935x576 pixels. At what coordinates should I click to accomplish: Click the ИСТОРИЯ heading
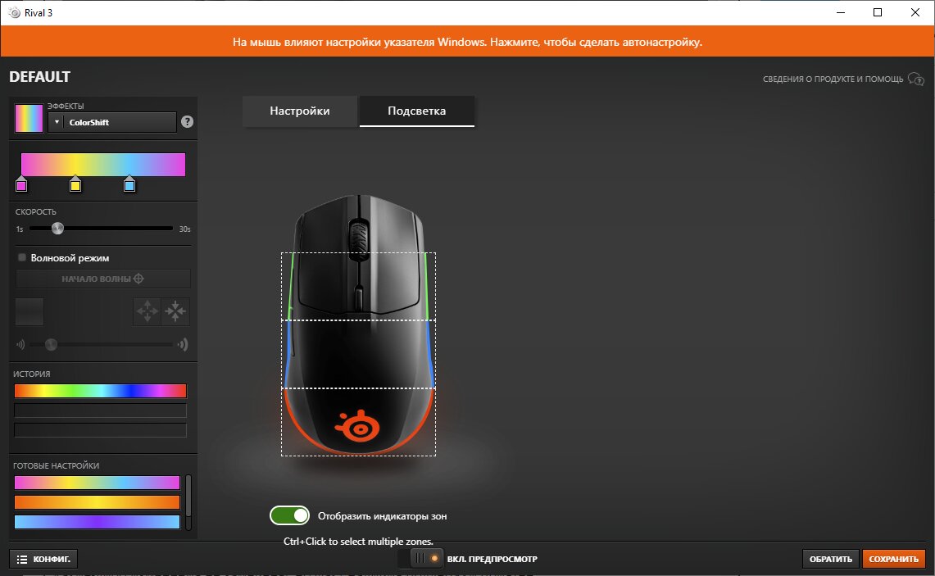coord(32,374)
